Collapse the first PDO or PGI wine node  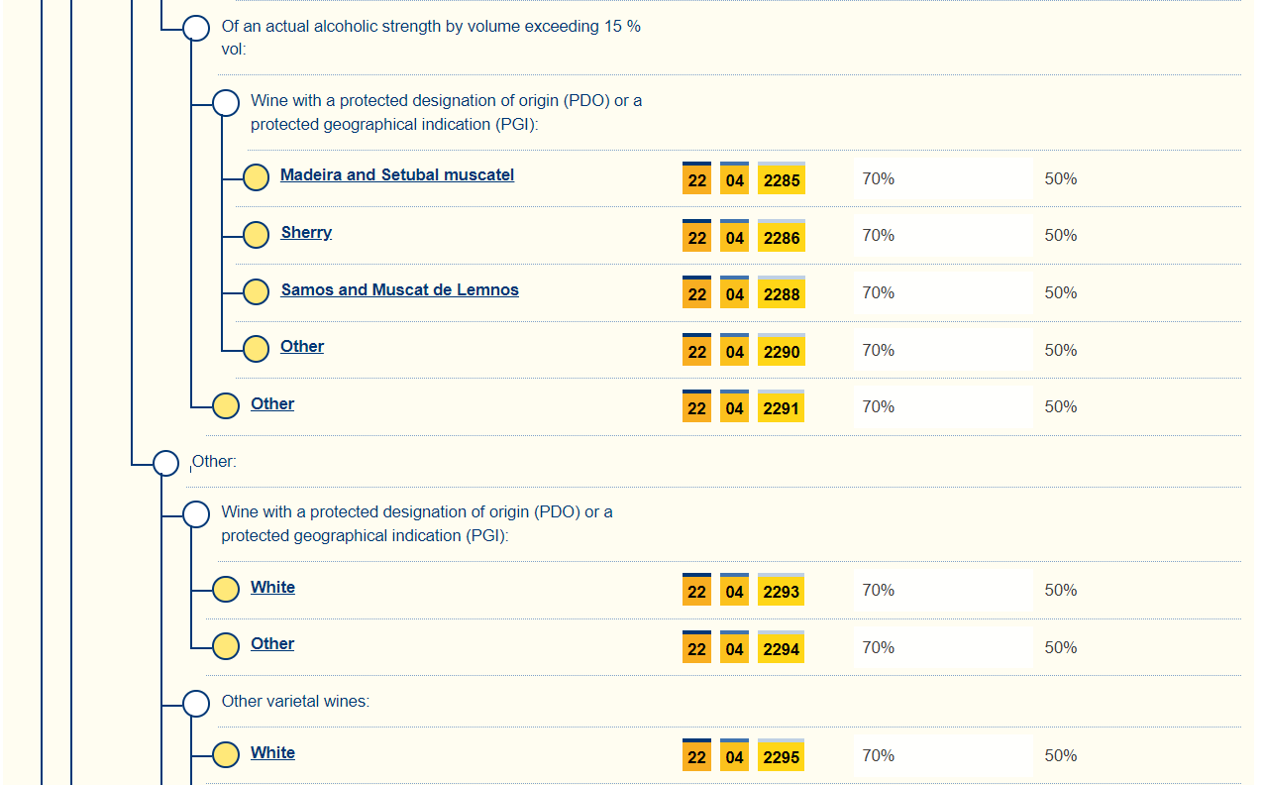click(x=226, y=103)
